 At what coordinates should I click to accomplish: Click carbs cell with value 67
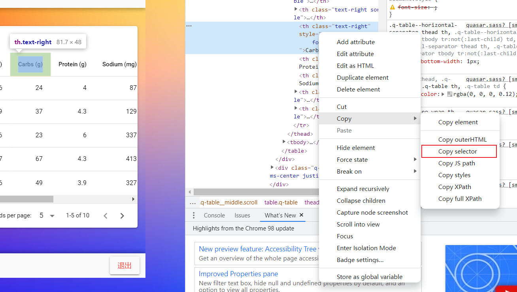(x=39, y=159)
